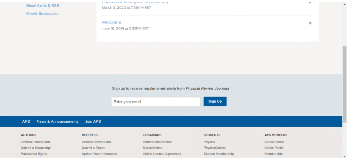The image size is (347, 158).
Task: Open Student Membership link
Action: click(x=219, y=154)
